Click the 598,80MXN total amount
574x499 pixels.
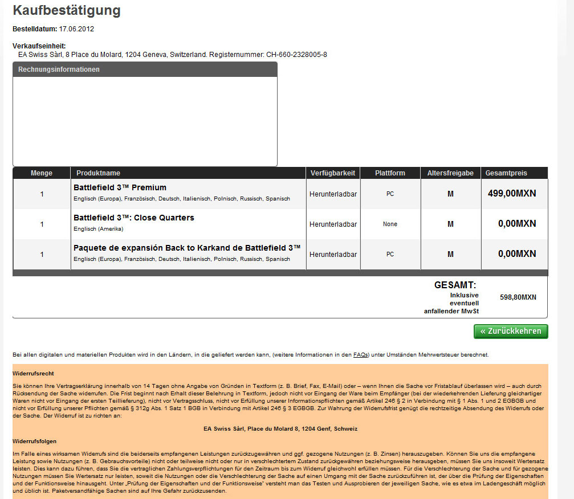click(518, 297)
